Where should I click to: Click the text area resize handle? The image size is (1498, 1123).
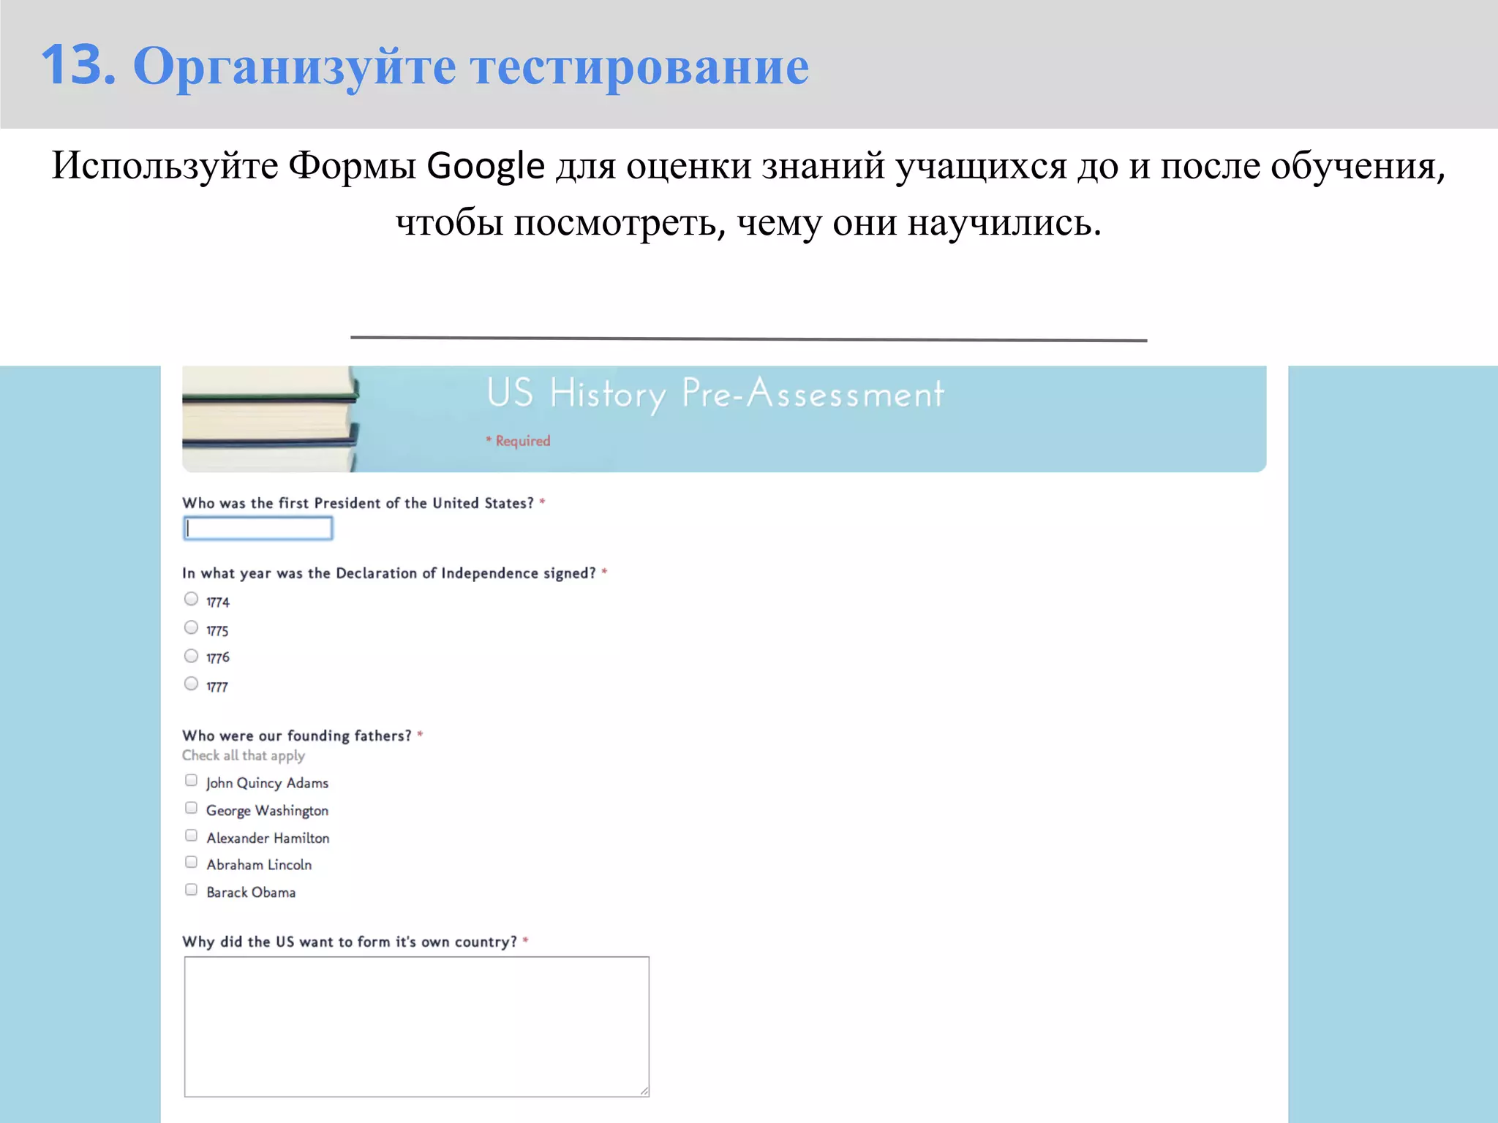644,1091
